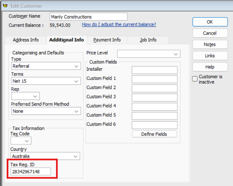Viewport: 233px width, 186px height.
Task: Click the Links button
Action: pyautogui.click(x=210, y=56)
